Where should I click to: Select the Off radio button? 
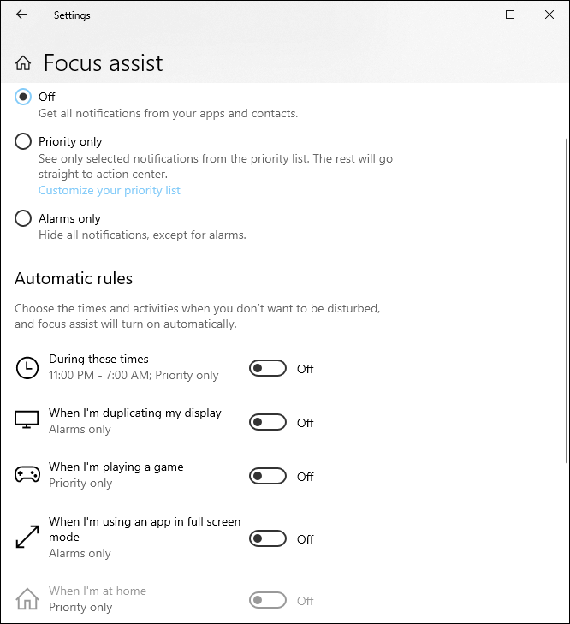click(24, 98)
